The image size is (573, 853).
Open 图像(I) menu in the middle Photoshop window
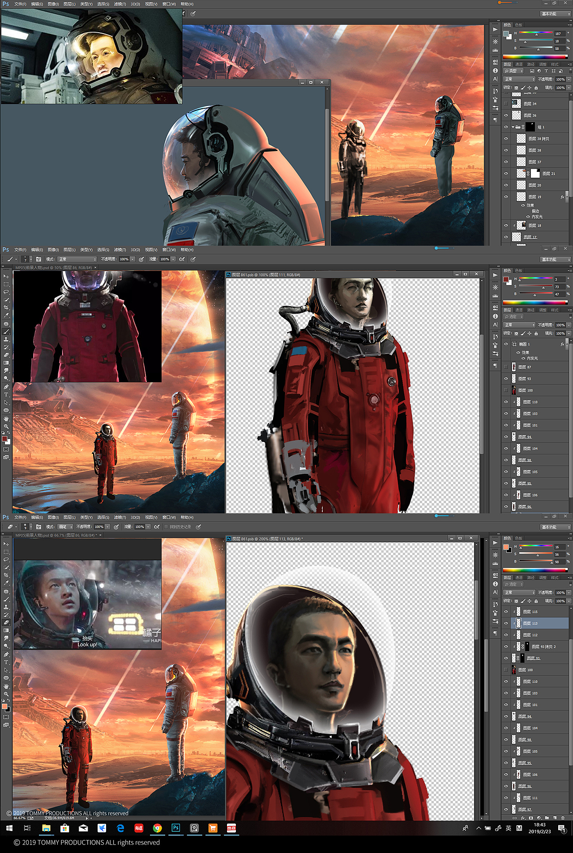pyautogui.click(x=53, y=250)
